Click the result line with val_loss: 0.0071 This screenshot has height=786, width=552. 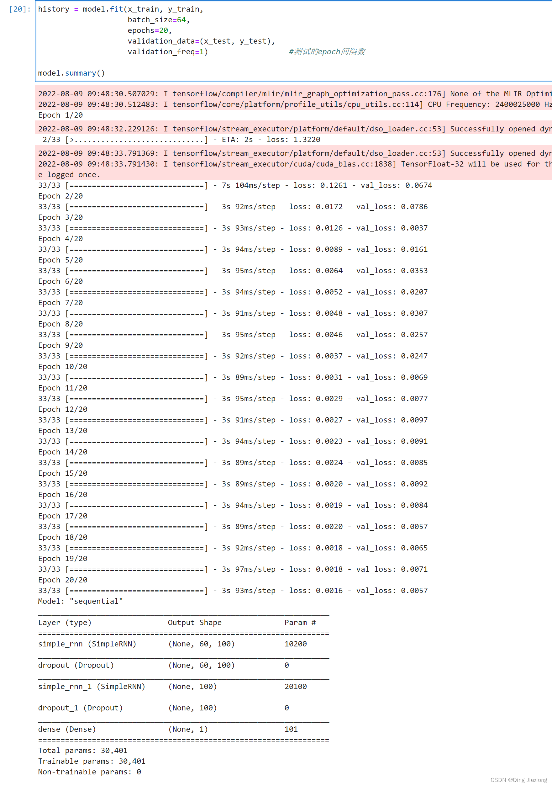(233, 569)
